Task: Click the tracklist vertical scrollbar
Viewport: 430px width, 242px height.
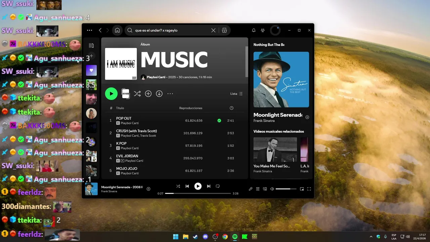Action: coord(247,62)
